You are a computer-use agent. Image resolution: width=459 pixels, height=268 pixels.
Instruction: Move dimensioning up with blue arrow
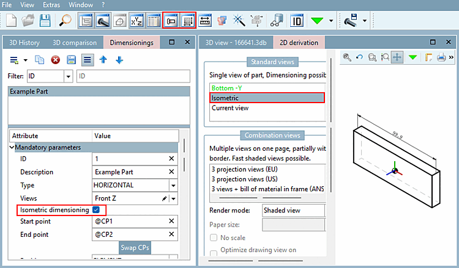click(103, 60)
